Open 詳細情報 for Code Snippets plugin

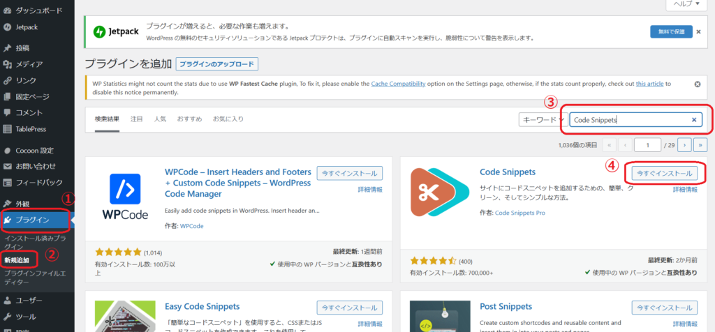point(685,190)
